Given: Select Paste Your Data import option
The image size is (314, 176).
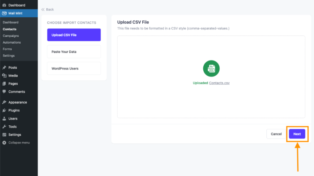Looking at the screenshot, I should 74,51.
